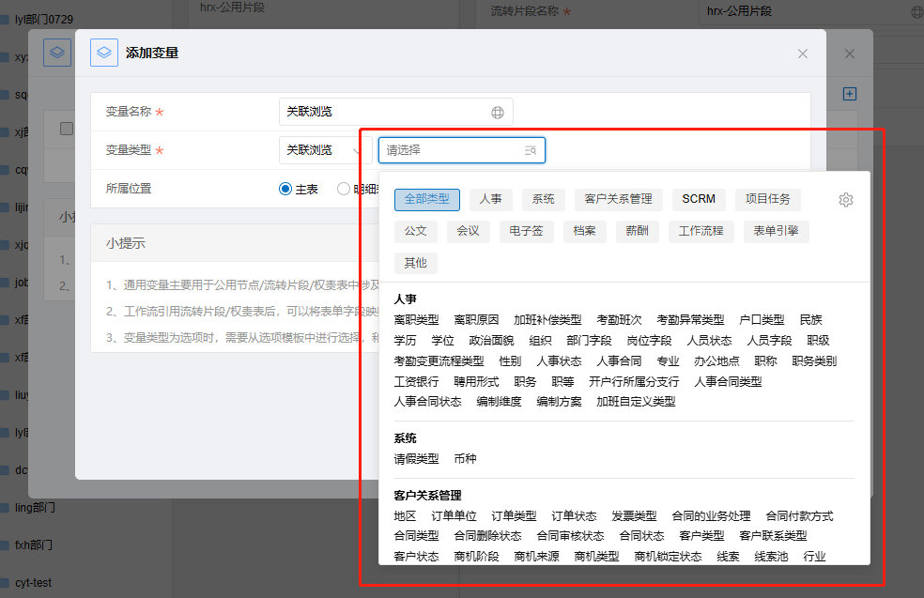Tick the checkbox in the background table
Screen dimensions: 924x598
(67, 129)
